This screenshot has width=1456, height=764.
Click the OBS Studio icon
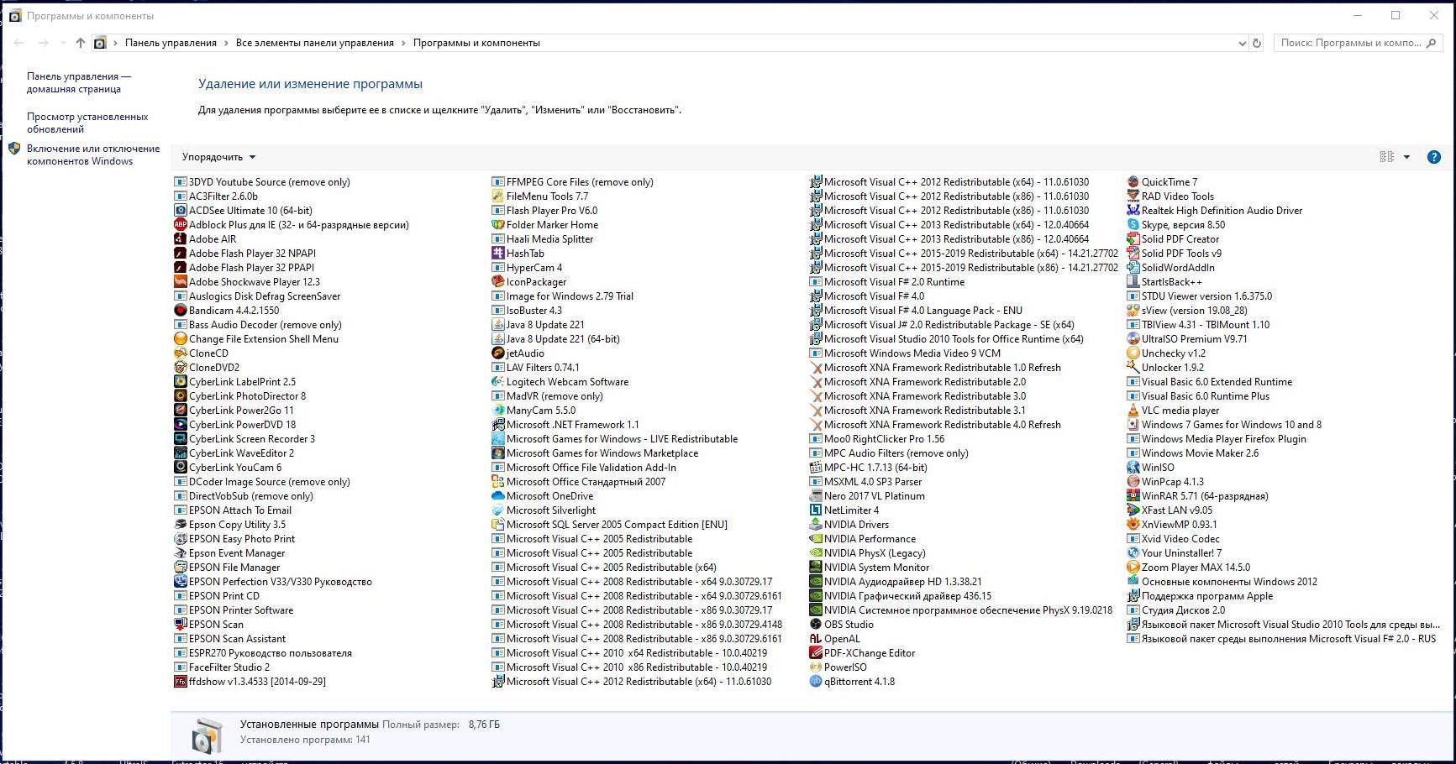point(815,625)
